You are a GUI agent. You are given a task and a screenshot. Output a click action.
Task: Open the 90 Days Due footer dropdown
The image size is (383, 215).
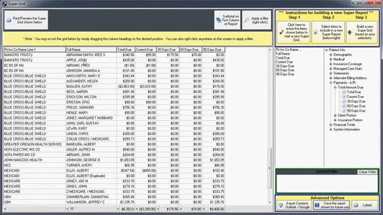203,209
